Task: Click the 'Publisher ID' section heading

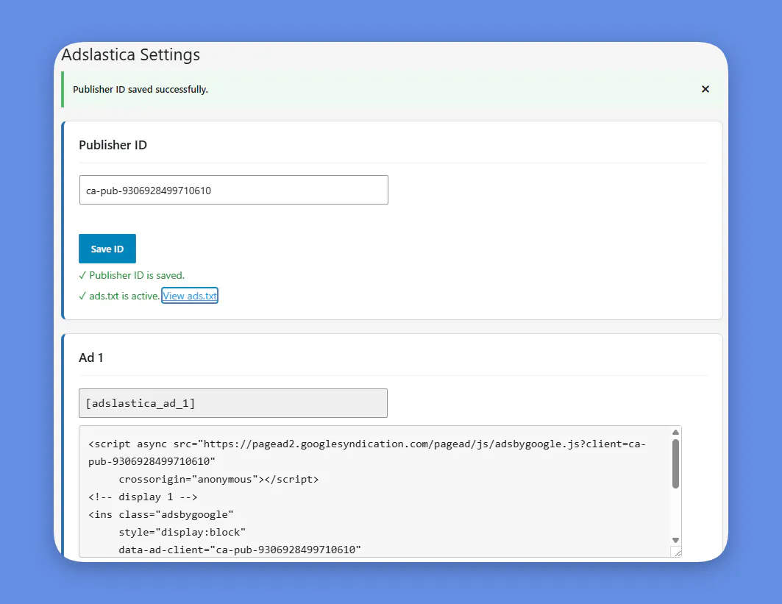Action: tap(113, 145)
